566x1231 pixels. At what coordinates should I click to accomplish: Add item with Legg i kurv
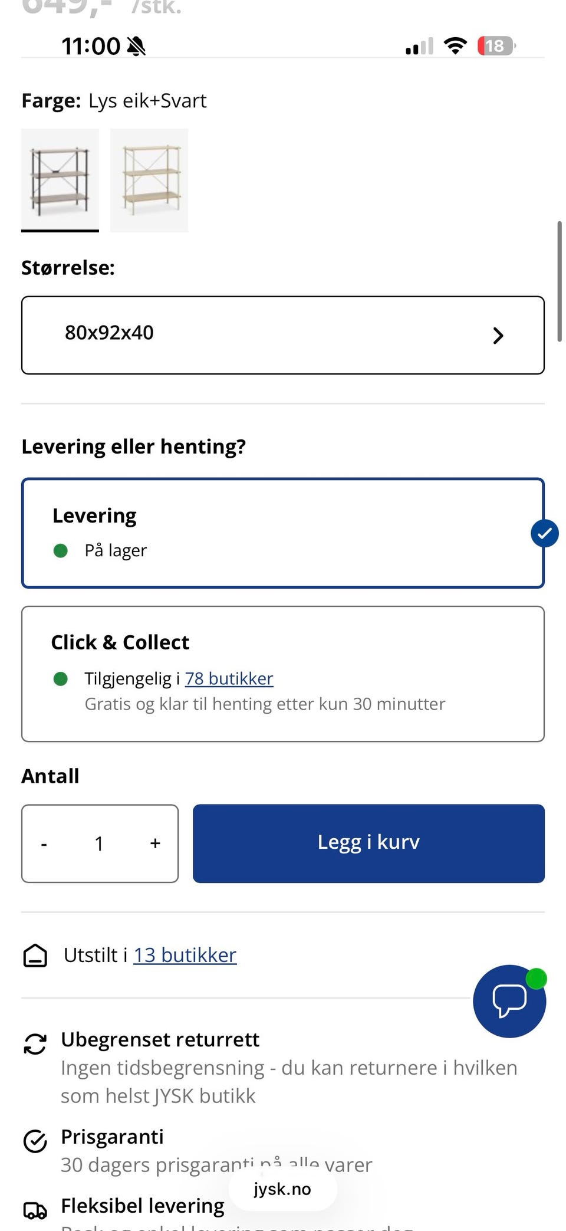click(x=368, y=843)
